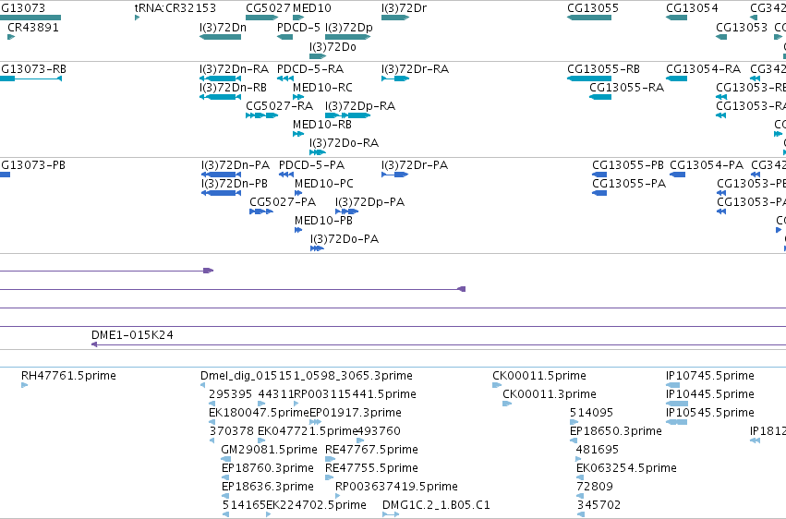
Task: Click the l(3)72Dn-PA protein label
Action: coord(236,165)
